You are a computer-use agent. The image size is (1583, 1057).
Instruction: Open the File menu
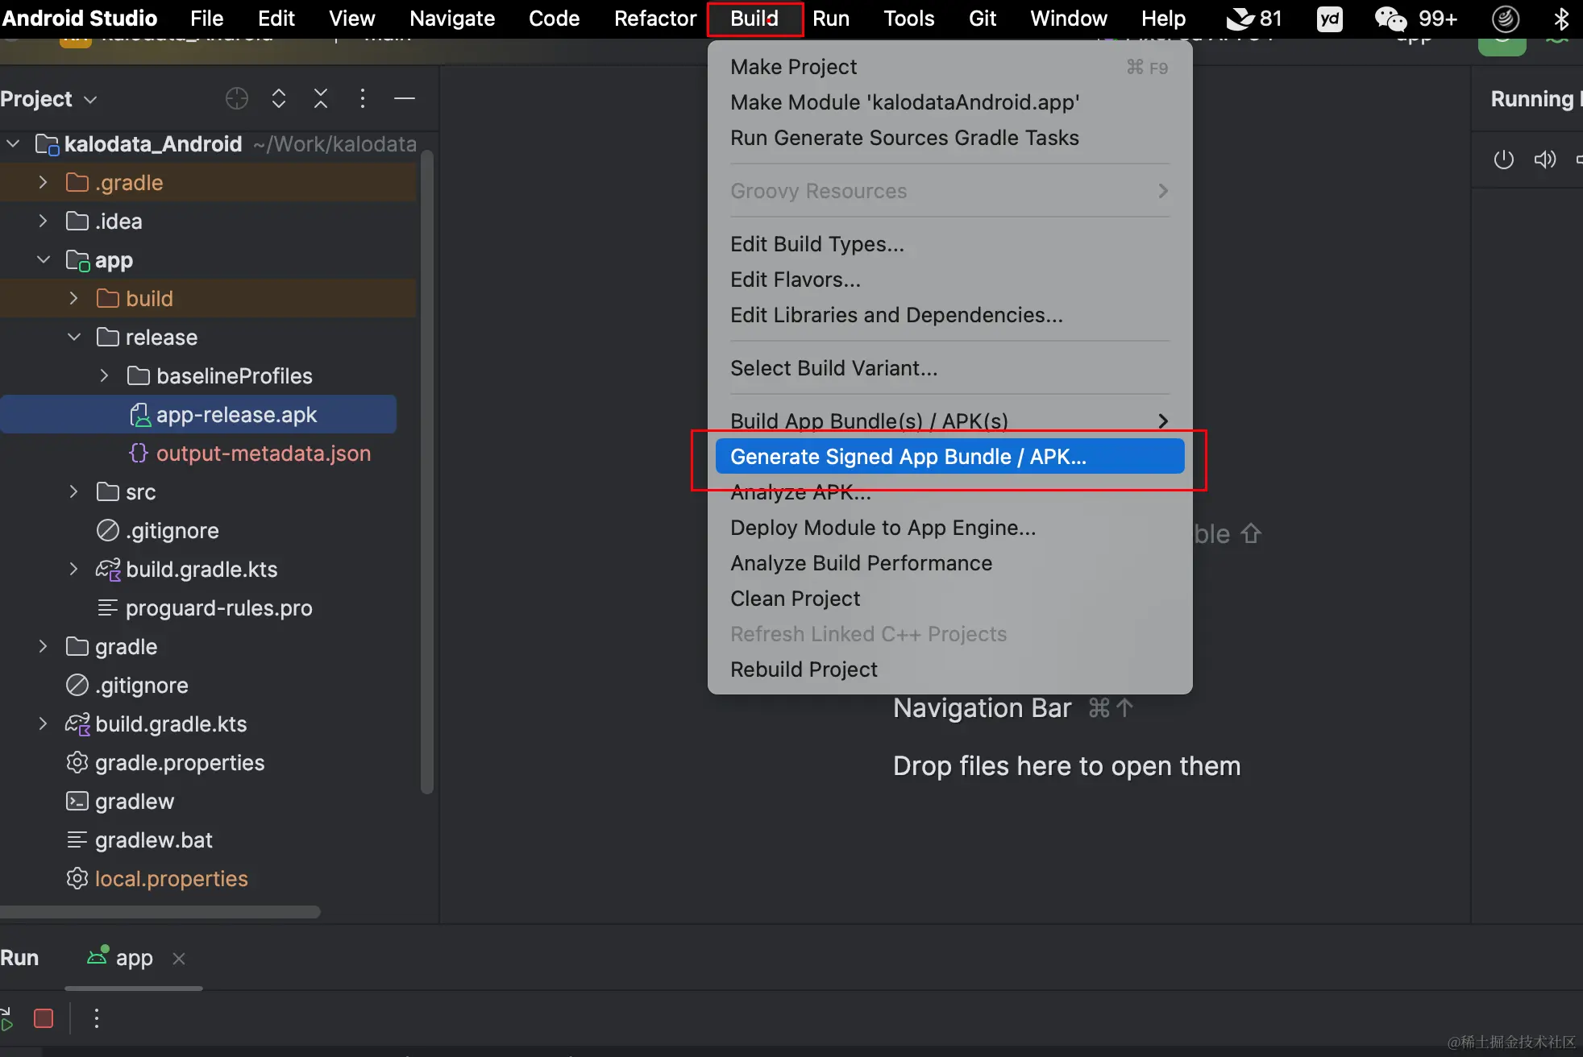coord(206,18)
